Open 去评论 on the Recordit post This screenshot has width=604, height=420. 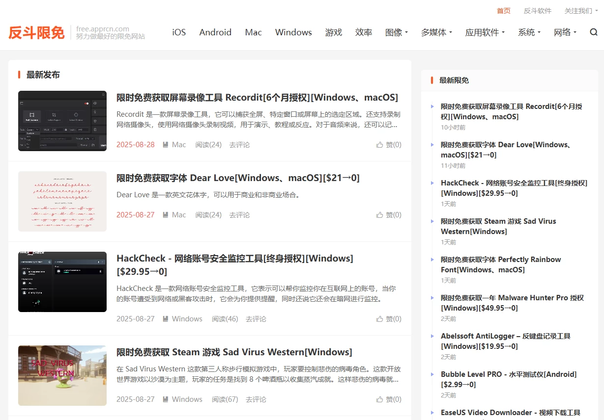click(x=239, y=144)
